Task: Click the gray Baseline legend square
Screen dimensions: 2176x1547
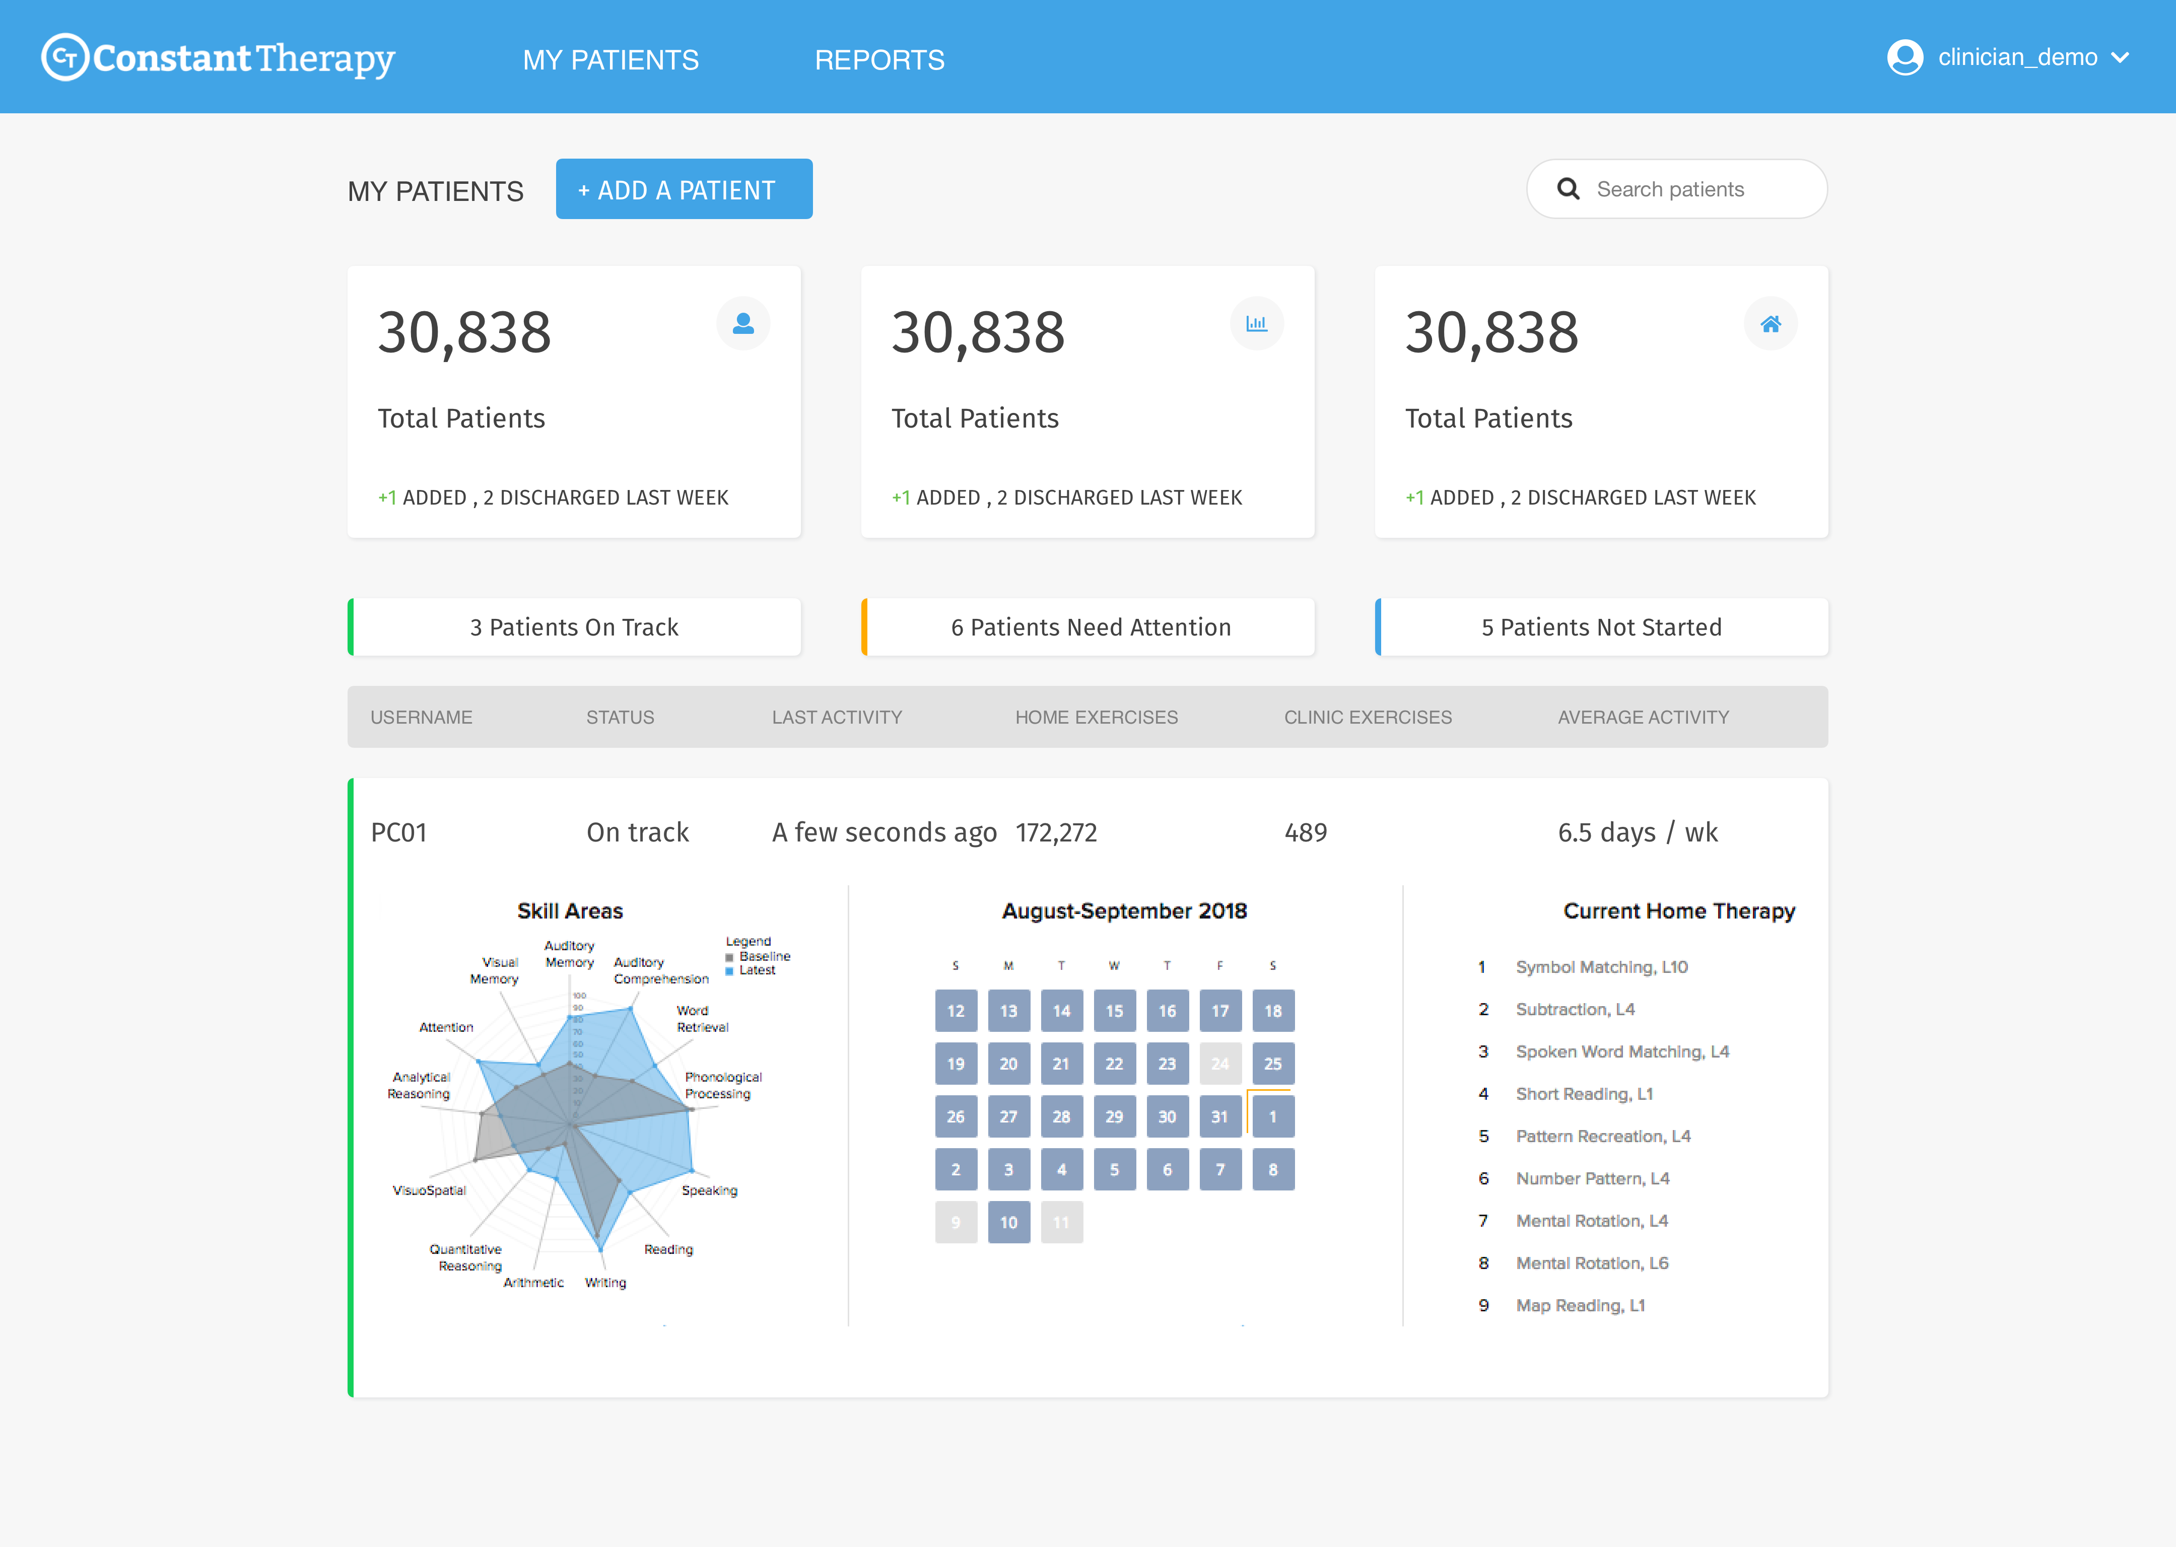Action: [730, 957]
